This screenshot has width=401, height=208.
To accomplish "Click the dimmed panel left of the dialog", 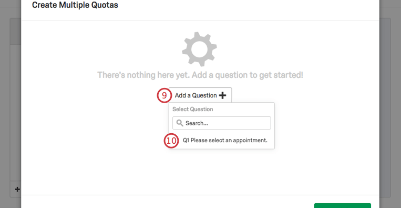I will [10, 103].
